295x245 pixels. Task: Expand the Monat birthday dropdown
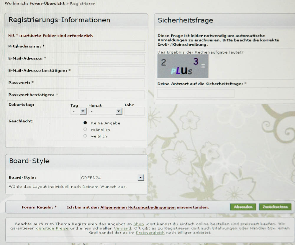[x=105, y=111]
